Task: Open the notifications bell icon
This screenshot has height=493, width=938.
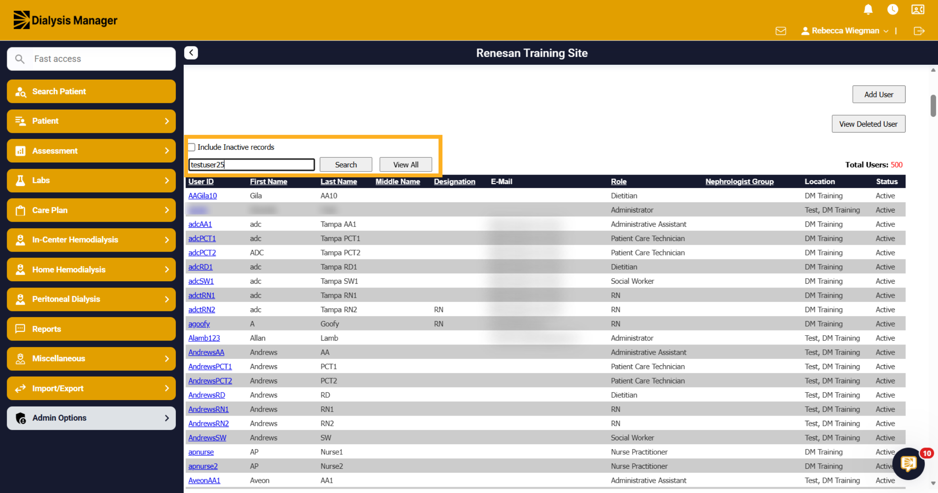Action: pyautogui.click(x=868, y=9)
